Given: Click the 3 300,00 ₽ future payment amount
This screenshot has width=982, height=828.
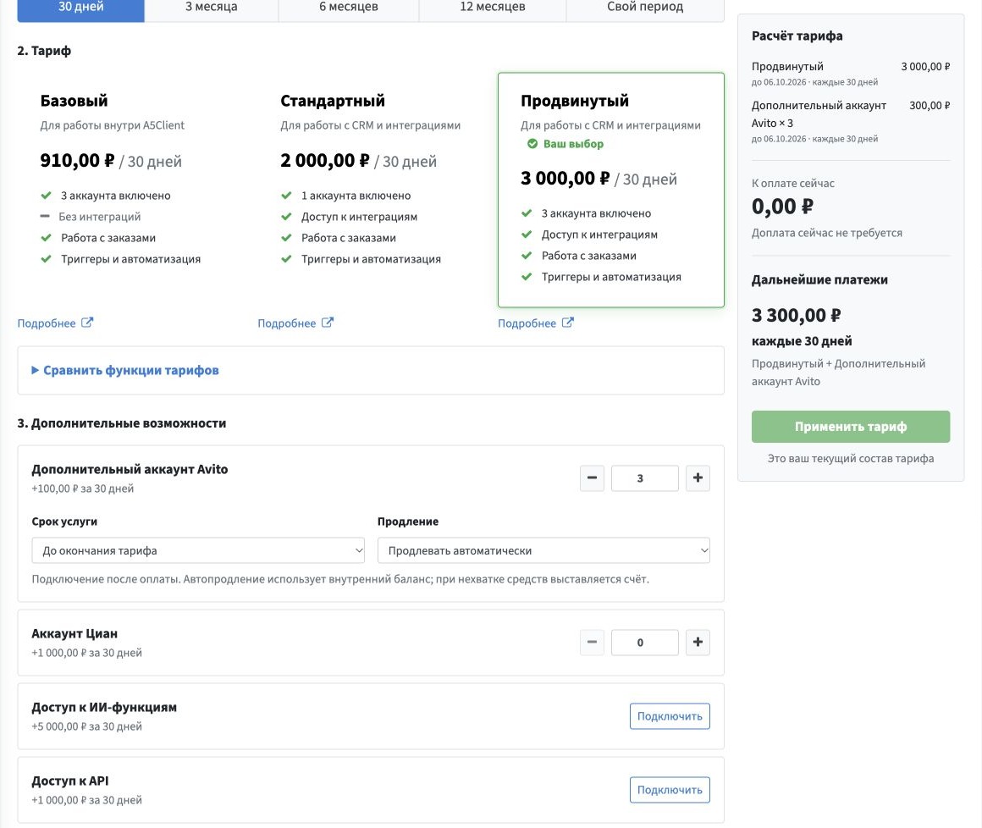Looking at the screenshot, I should coord(796,315).
